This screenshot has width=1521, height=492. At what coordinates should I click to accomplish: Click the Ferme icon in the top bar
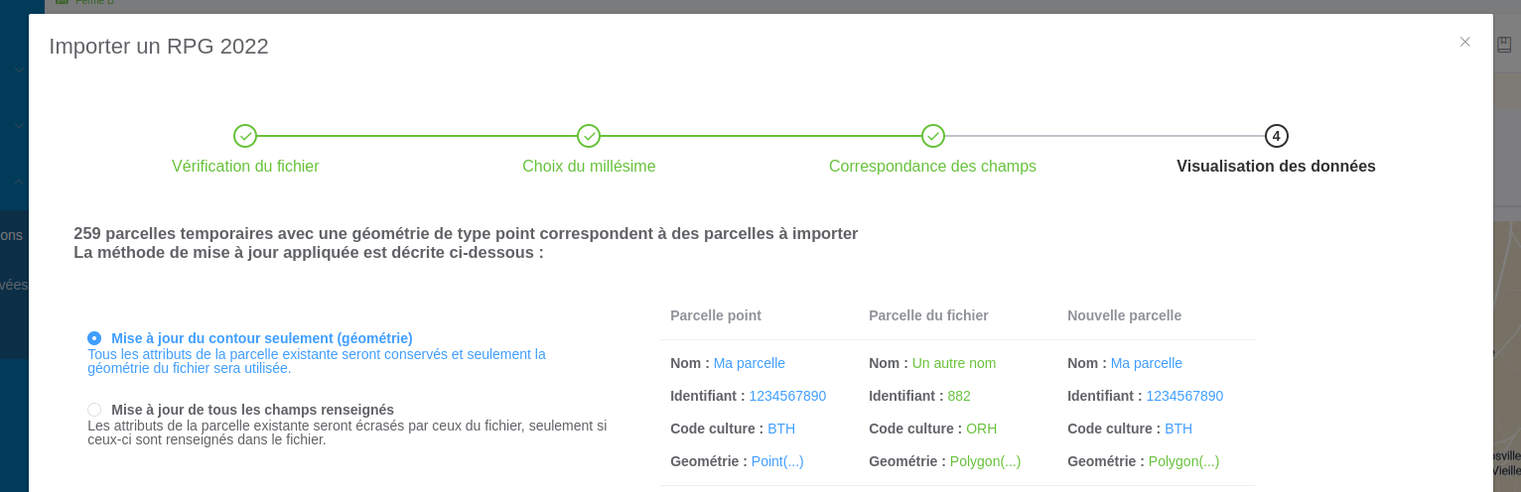click(x=62, y=3)
